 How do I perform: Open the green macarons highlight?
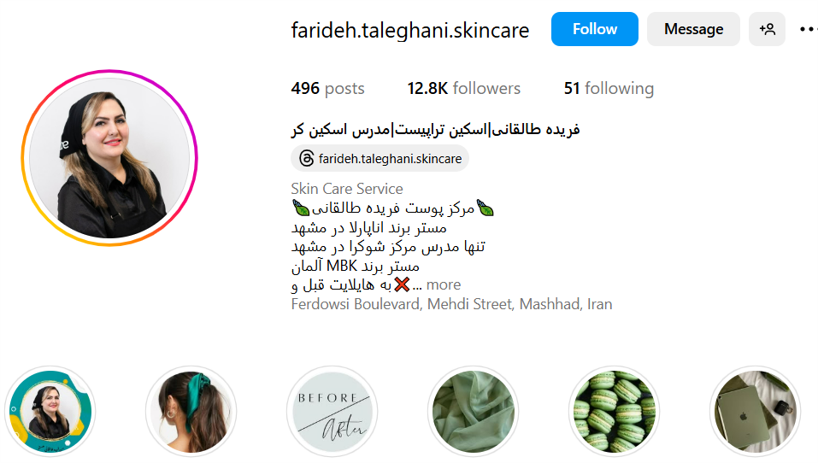click(614, 412)
